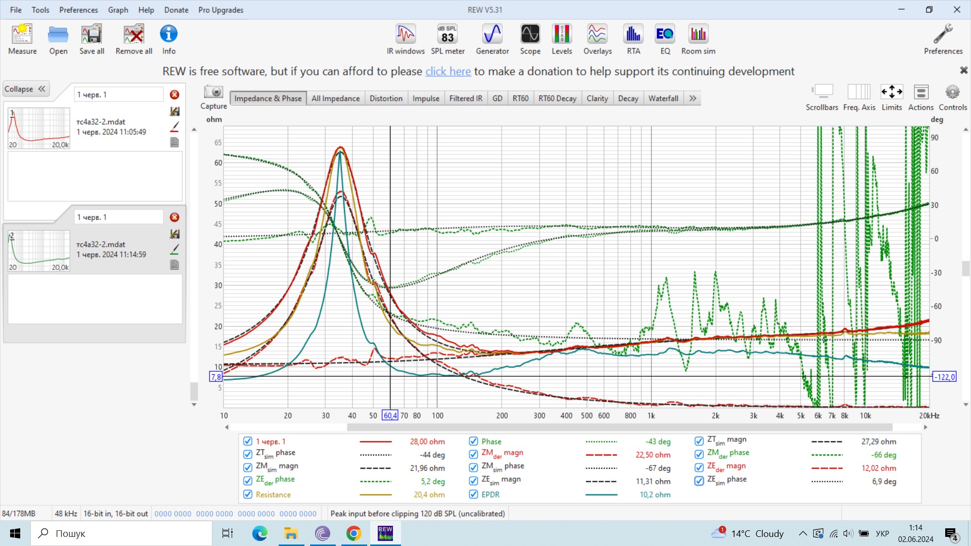Toggle the Phase trace checkbox
This screenshot has height=546, width=971.
[473, 441]
